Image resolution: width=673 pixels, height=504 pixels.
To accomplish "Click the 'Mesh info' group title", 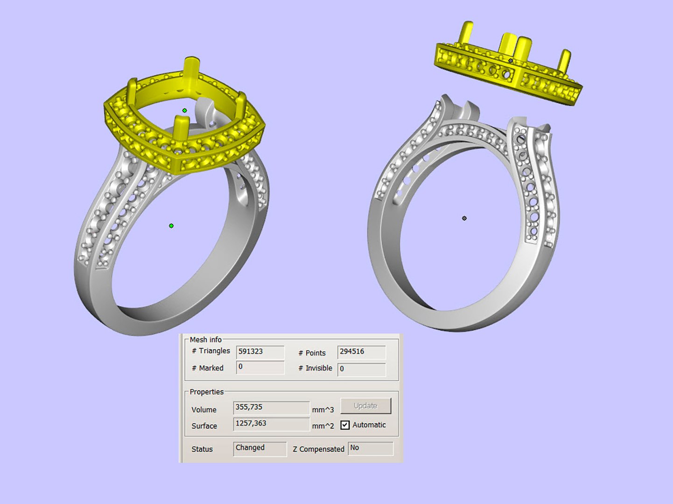I will 206,340.
